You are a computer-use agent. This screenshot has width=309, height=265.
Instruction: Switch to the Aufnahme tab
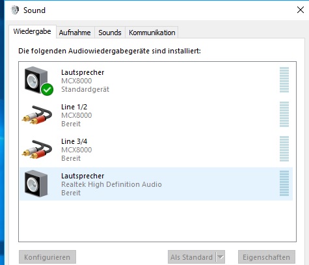coord(75,33)
